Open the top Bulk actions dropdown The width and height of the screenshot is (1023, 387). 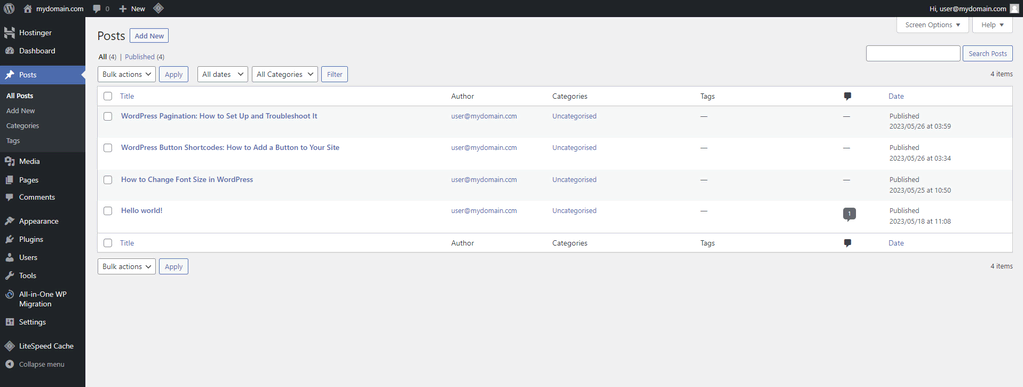[x=127, y=74]
